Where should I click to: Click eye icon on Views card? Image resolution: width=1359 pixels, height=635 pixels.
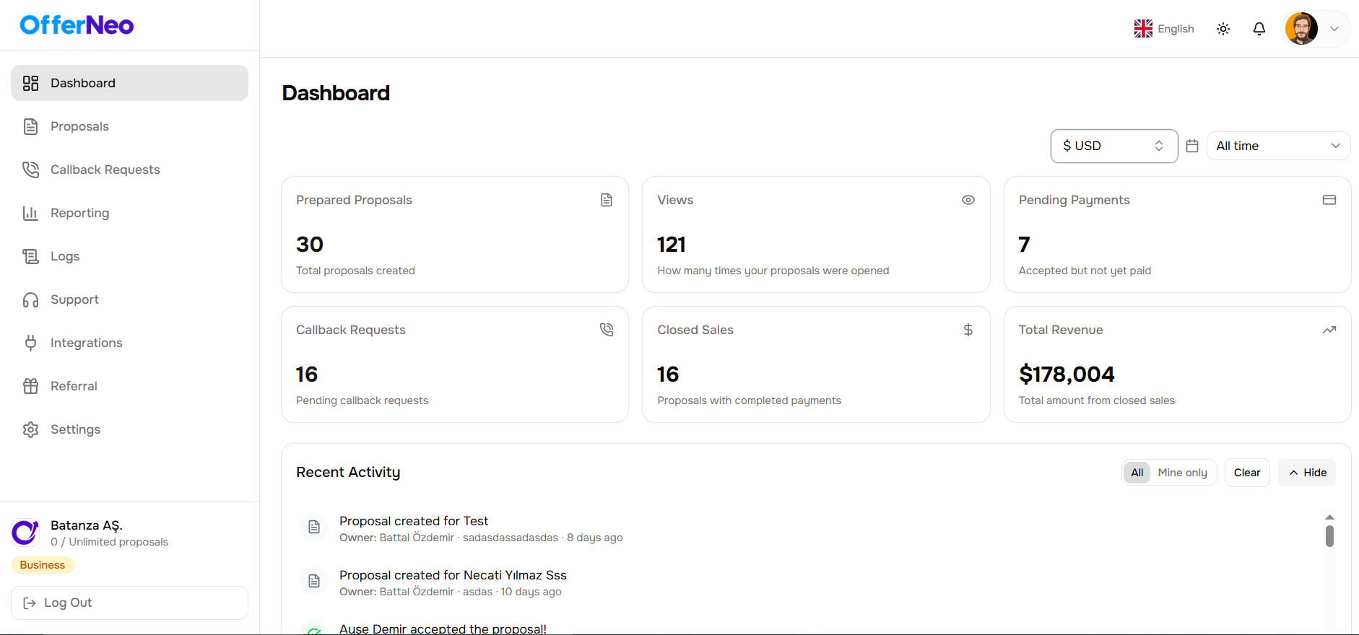[968, 200]
